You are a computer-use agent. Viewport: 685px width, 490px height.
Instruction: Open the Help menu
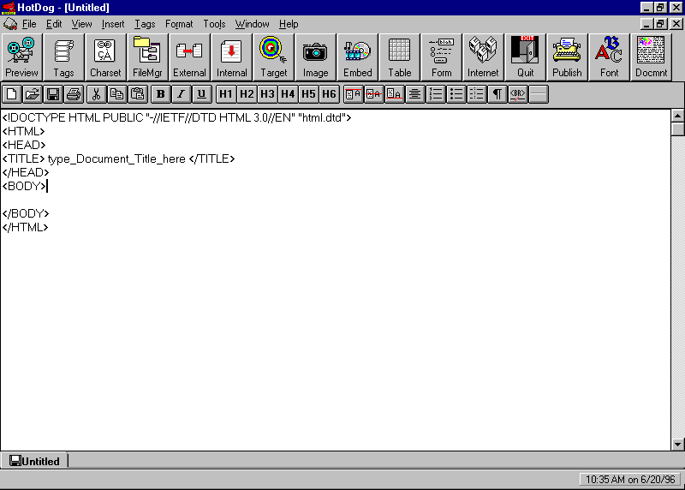289,24
